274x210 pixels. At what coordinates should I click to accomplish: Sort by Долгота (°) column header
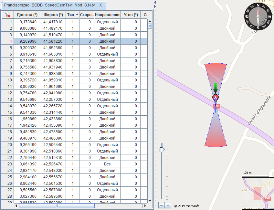[27, 15]
